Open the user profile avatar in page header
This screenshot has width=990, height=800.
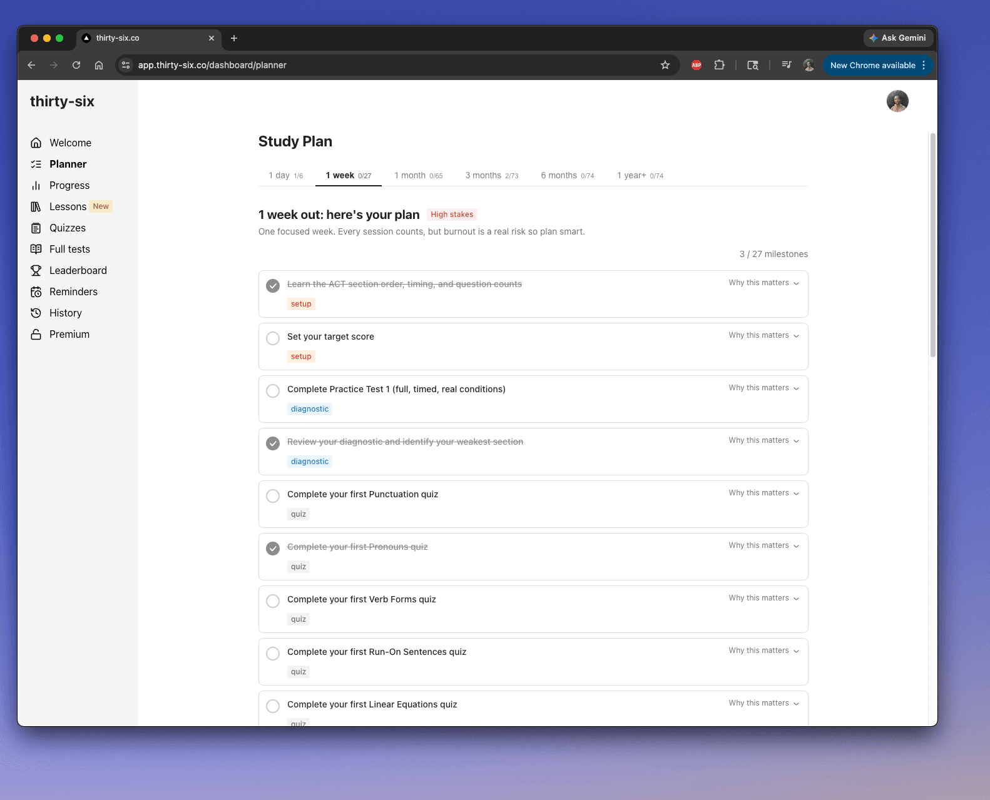click(897, 101)
